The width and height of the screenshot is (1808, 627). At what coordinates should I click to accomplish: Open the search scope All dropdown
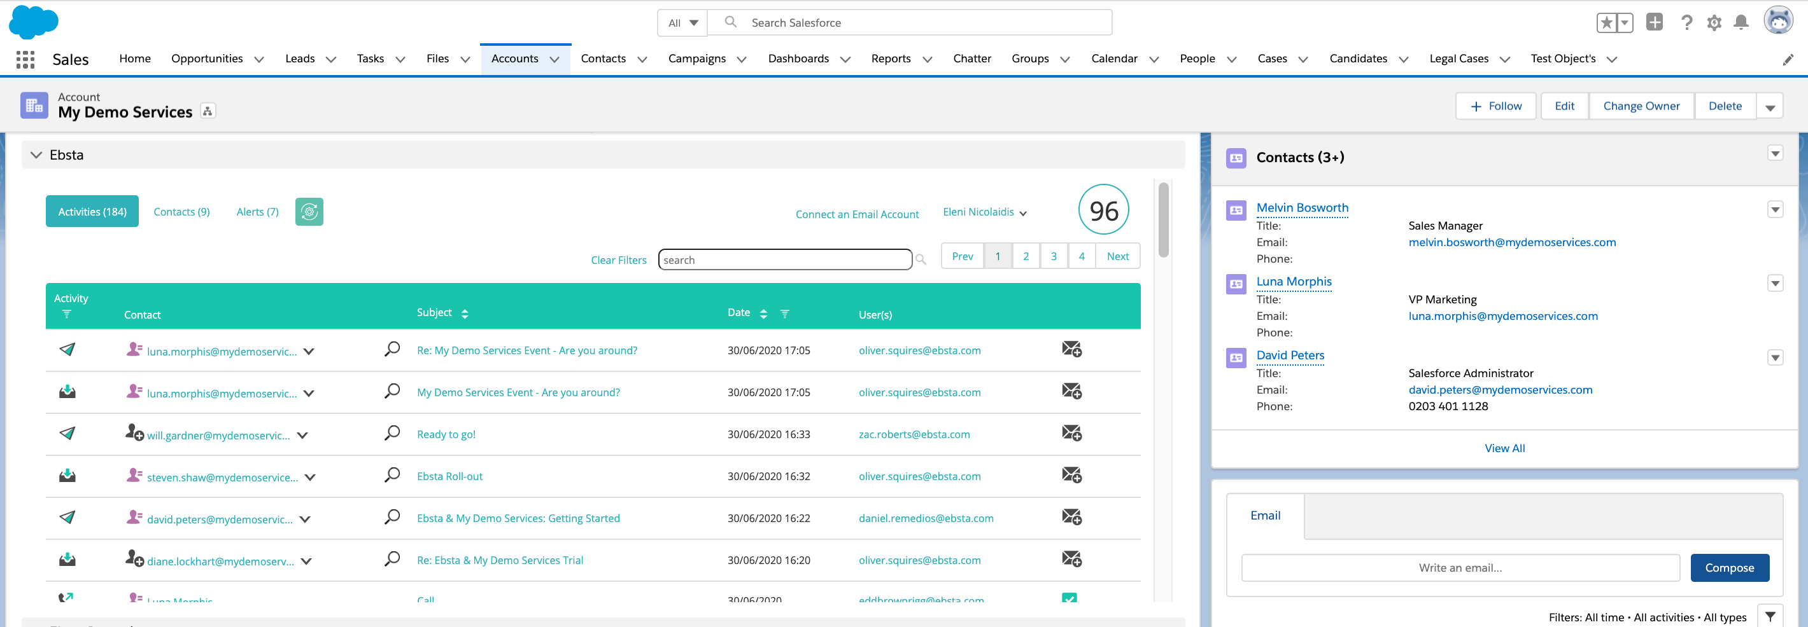tap(682, 23)
